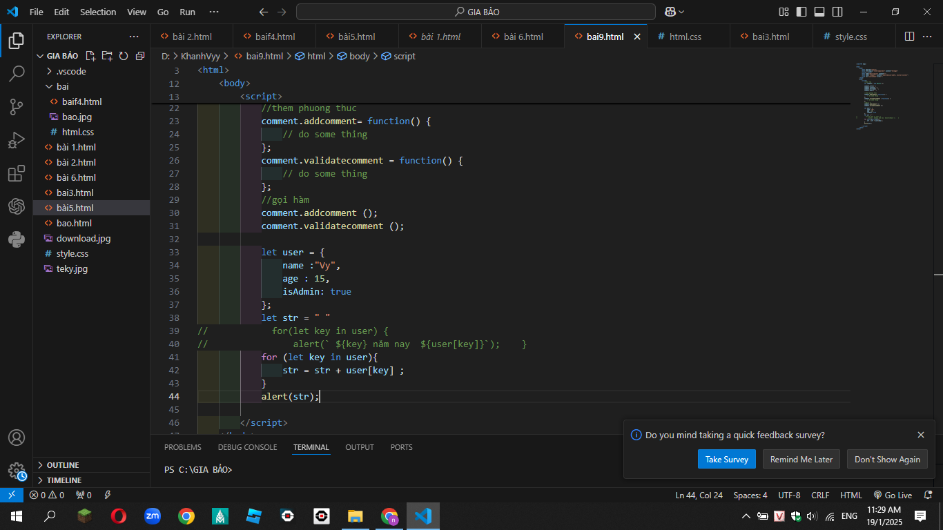Open Chrome from the Windows taskbar
Image resolution: width=943 pixels, height=530 pixels.
(186, 516)
